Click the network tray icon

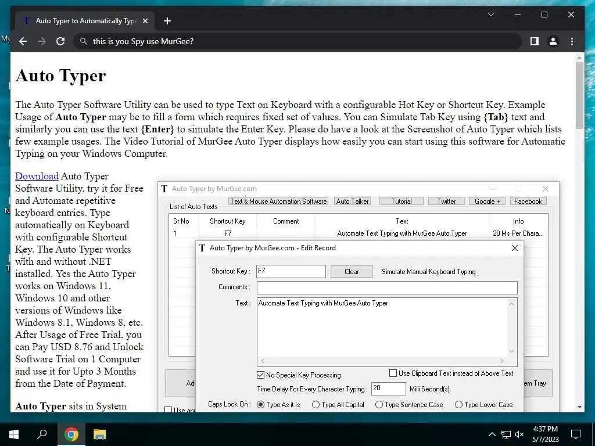506,434
